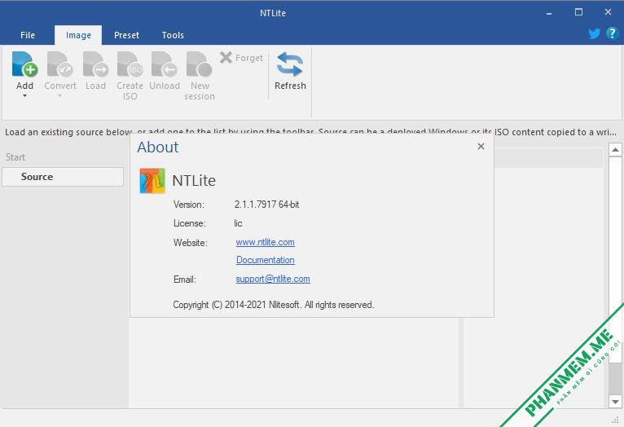Screen dimensions: 624x427
Task: Click the scrollbar down arrow
Action: (615, 402)
